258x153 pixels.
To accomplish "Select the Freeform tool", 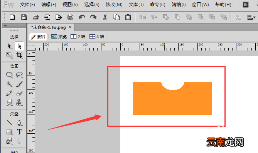I will tap(9, 141).
